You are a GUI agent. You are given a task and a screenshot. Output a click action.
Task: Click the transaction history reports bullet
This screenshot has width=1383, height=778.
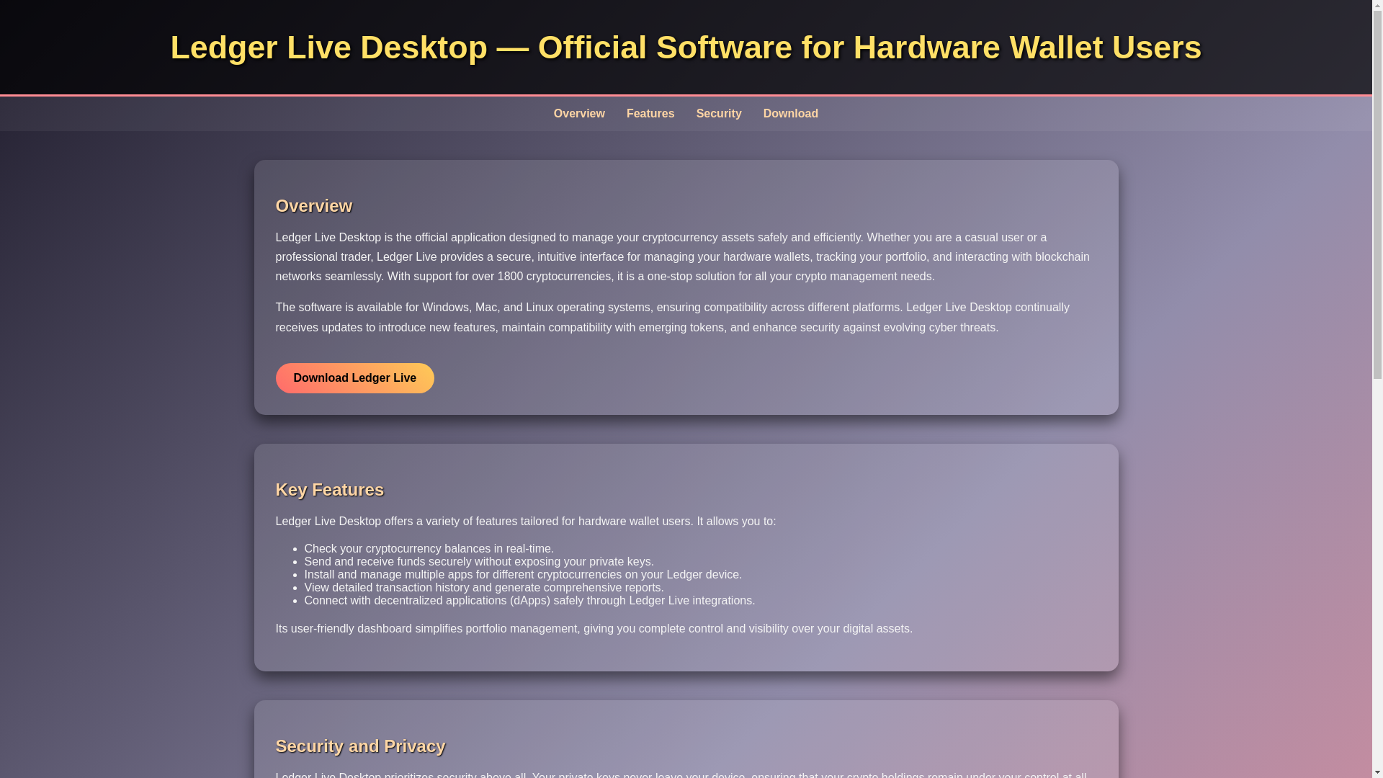click(483, 588)
